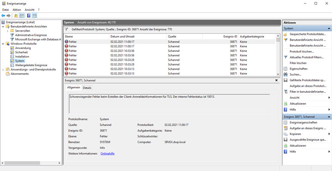Click the back arrow in the toolbar
Image resolution: width=332 pixels, height=171 pixels.
click(3, 15)
